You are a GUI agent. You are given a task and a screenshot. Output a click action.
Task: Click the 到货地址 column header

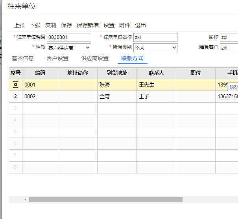(x=117, y=73)
